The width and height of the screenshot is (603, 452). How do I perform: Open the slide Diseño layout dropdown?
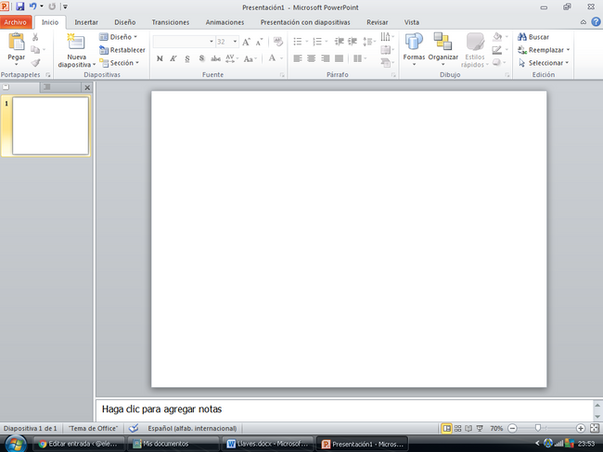pyautogui.click(x=118, y=37)
